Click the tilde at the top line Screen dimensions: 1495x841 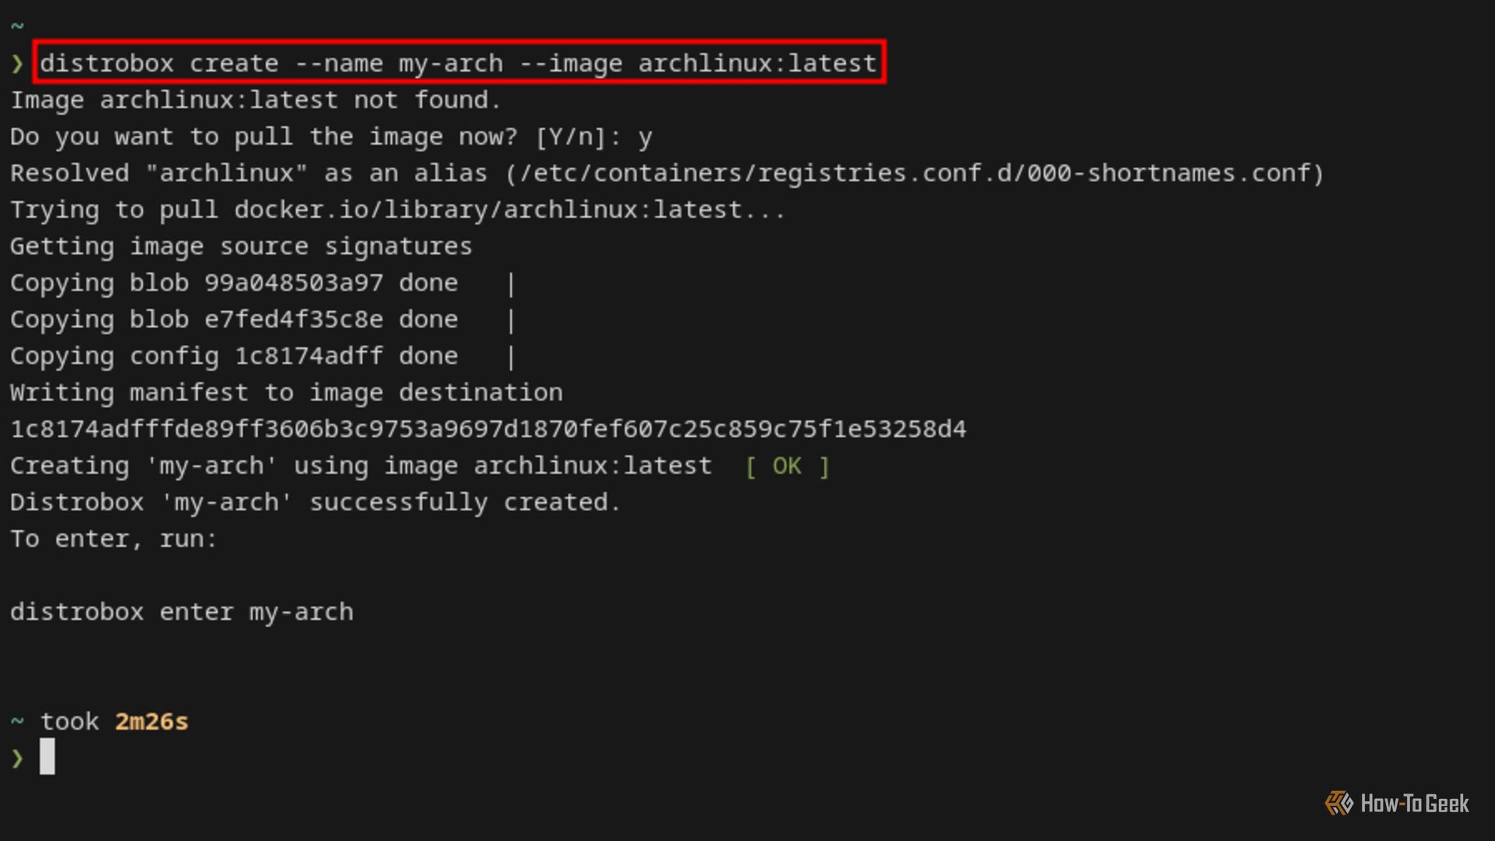(x=17, y=26)
